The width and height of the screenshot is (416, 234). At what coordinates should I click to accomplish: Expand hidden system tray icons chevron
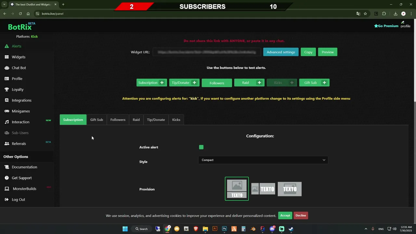(x=366, y=229)
